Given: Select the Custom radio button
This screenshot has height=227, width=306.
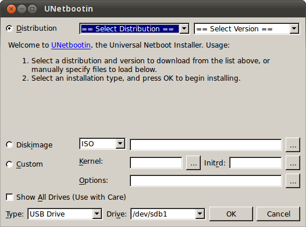Looking at the screenshot, I should pyautogui.click(x=9, y=164).
